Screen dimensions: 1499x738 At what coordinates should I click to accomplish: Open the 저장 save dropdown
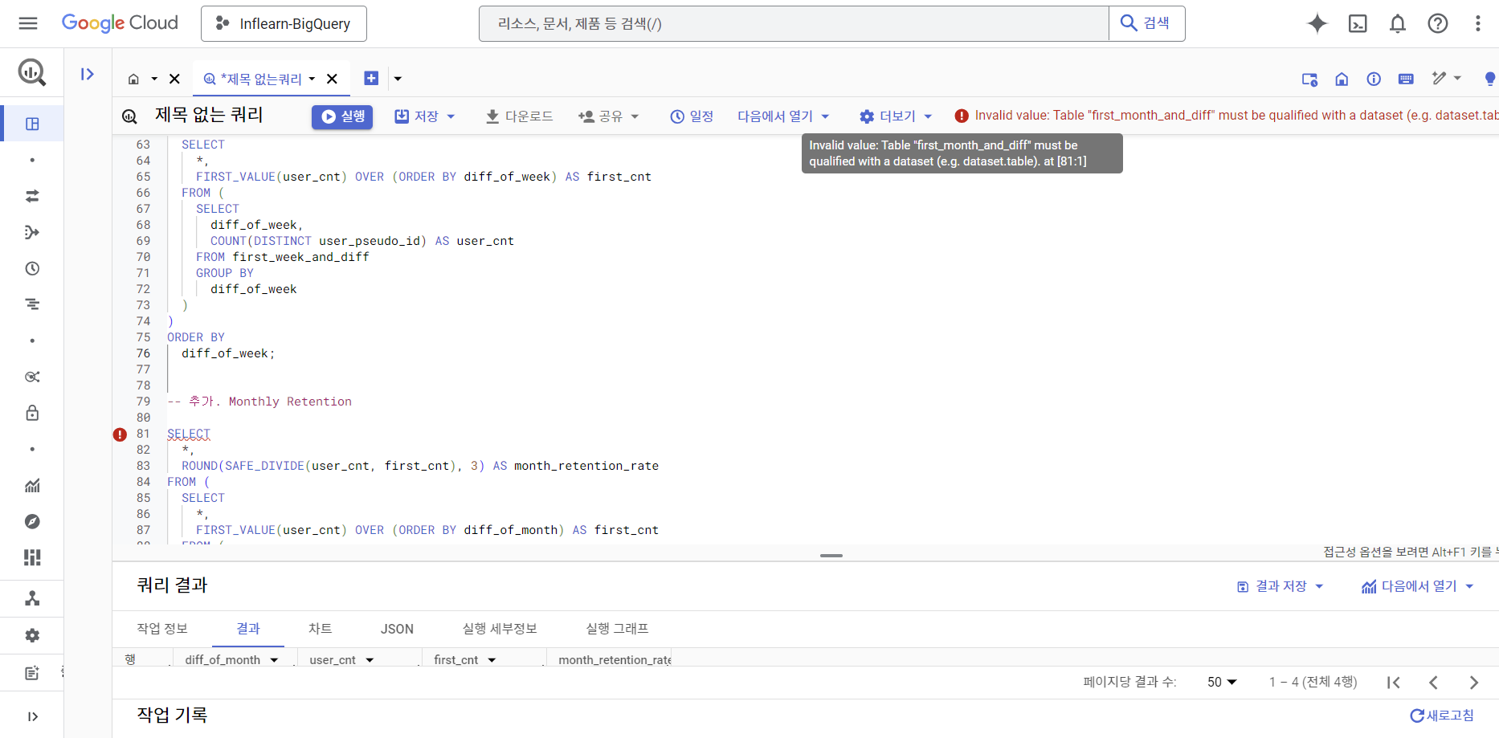tap(425, 116)
